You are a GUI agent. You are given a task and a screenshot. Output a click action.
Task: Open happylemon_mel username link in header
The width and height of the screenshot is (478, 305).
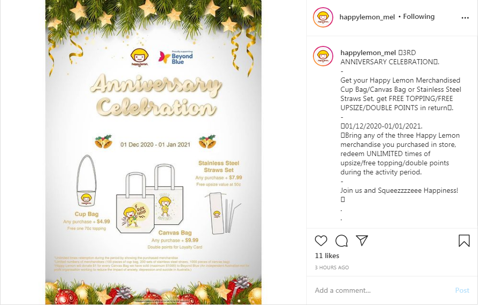pyautogui.click(x=367, y=17)
